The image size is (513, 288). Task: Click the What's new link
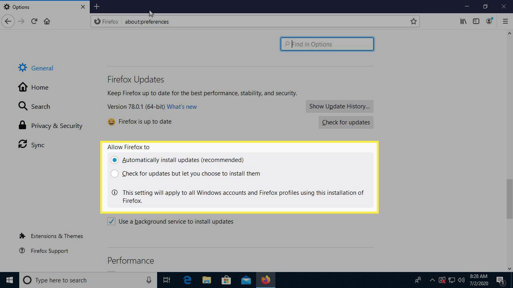pyautogui.click(x=182, y=106)
